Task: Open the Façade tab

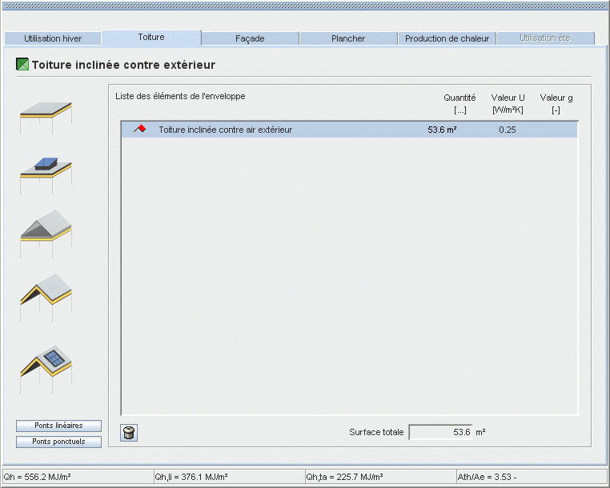Action: tap(250, 38)
